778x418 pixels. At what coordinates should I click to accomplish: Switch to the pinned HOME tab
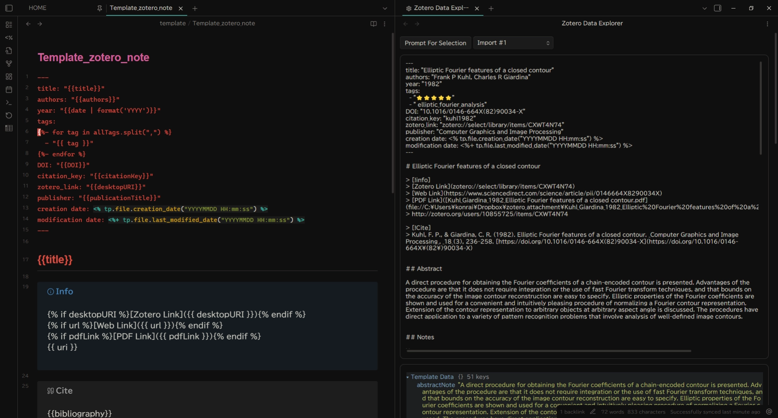click(x=38, y=8)
